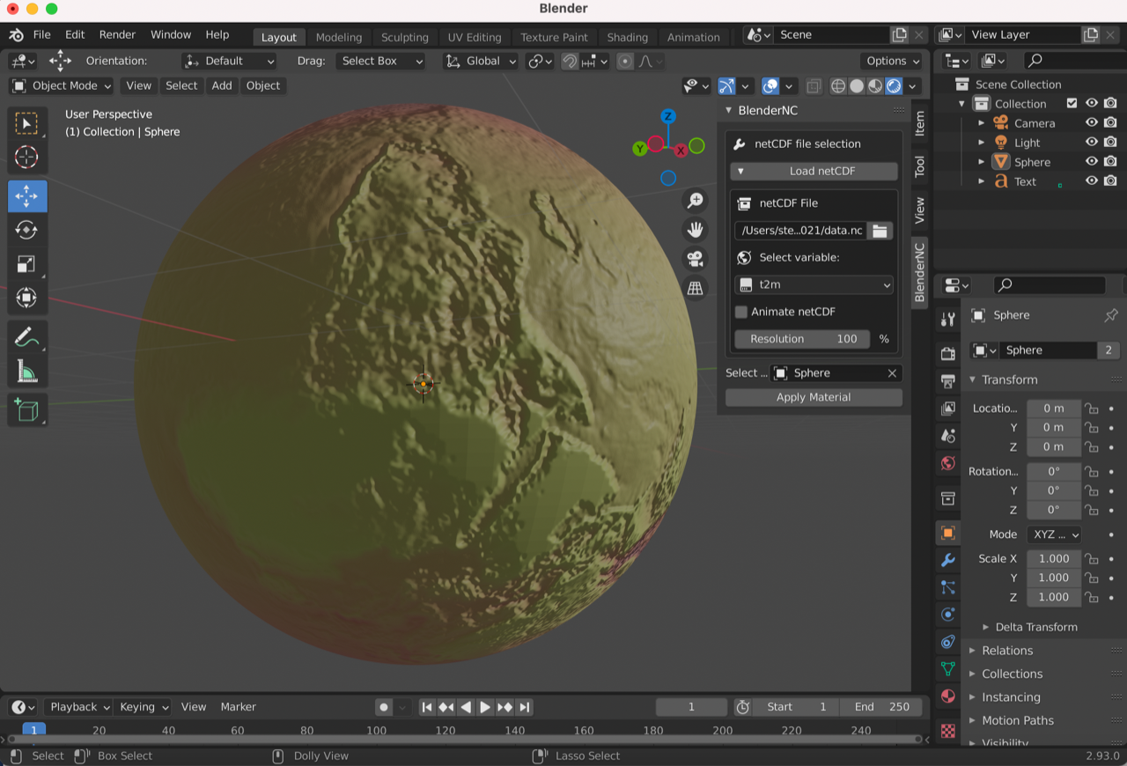Switch viewport to Wireframe shading mode
The height and width of the screenshot is (766, 1127).
pos(836,85)
